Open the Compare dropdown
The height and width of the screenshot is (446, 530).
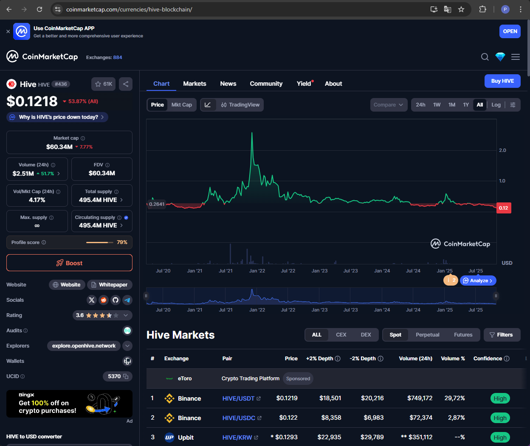(388, 105)
